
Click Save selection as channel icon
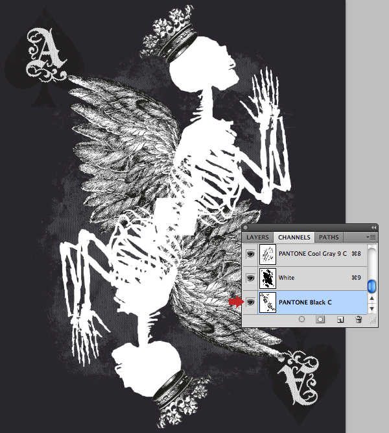click(x=320, y=319)
